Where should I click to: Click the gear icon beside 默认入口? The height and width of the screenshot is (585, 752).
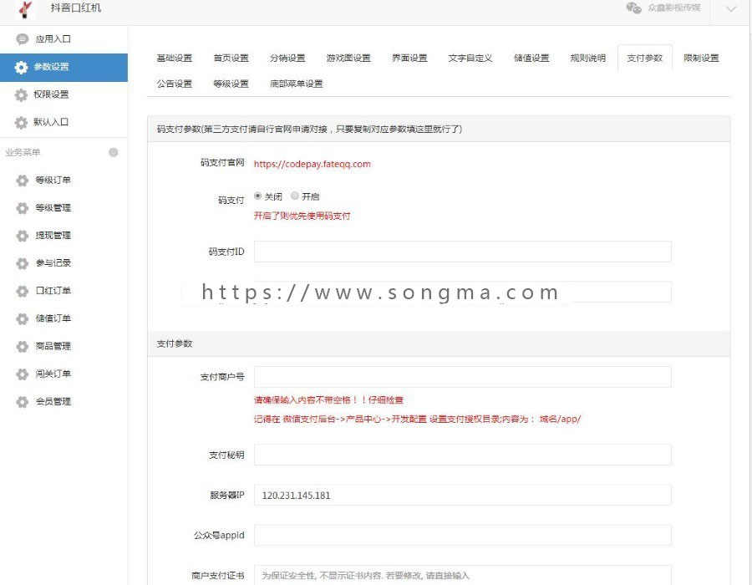tap(21, 123)
